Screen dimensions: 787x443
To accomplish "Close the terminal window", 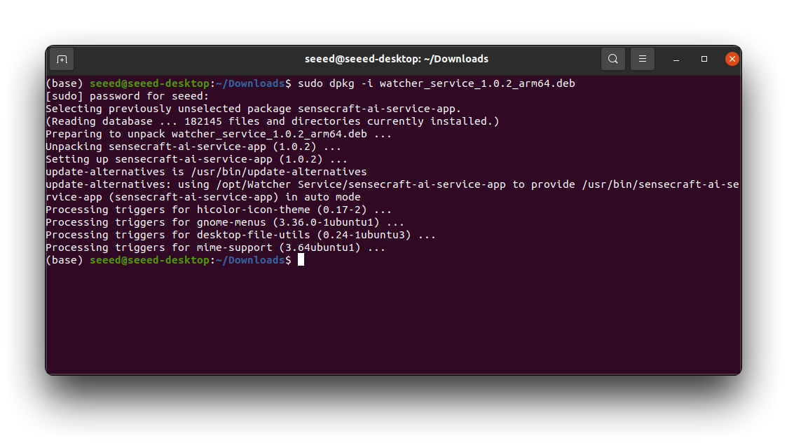I will [732, 59].
